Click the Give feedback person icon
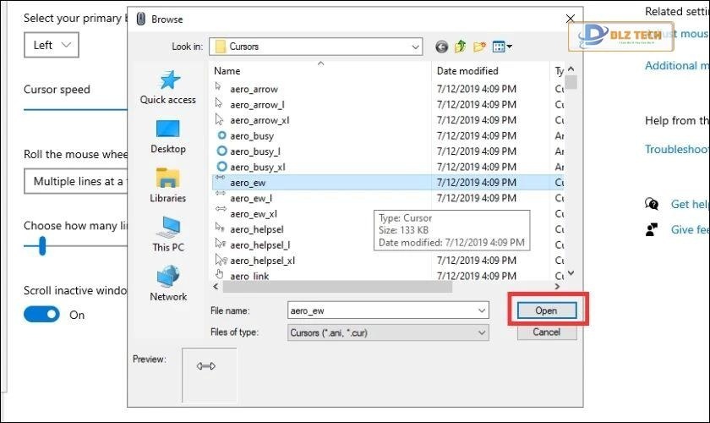 (652, 229)
